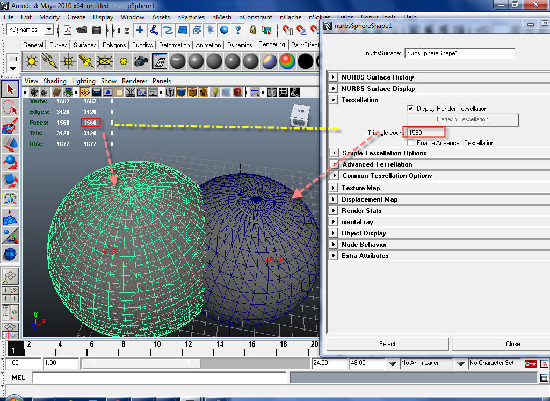Create an ambient light from the shelf
The image size is (550, 401).
[32, 61]
